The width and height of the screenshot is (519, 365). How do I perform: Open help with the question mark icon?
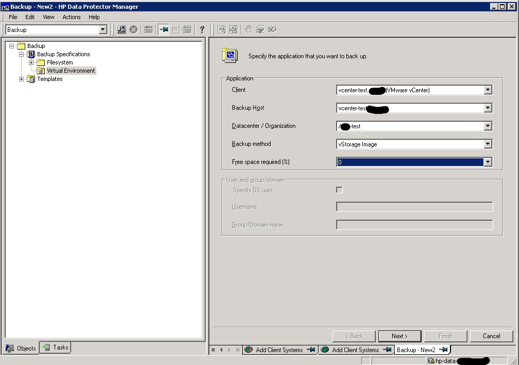202,30
